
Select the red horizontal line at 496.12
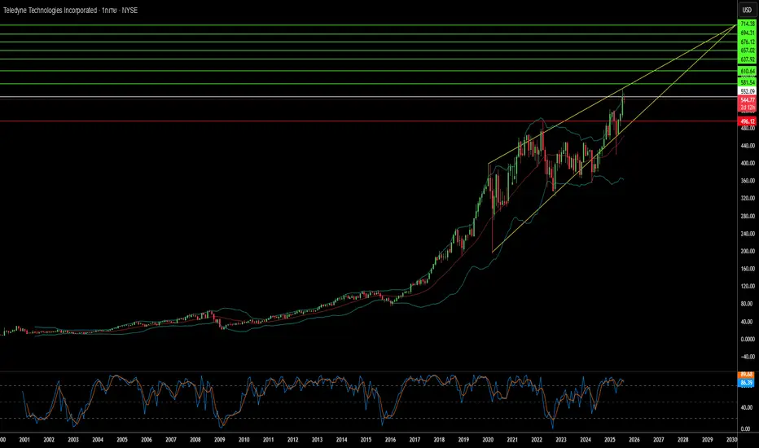point(368,121)
